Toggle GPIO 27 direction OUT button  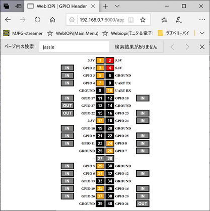(x=67, y=106)
